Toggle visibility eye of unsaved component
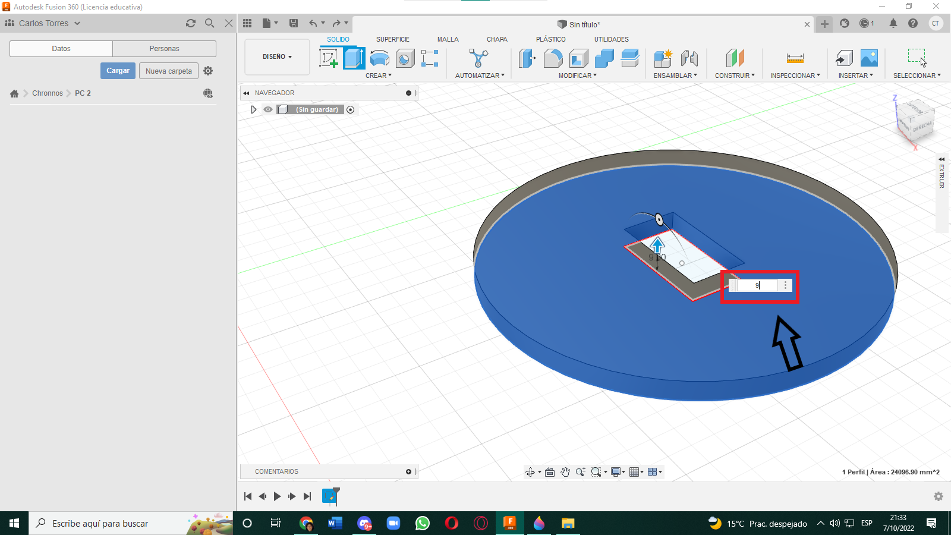Viewport: 951px width, 535px height. pyautogui.click(x=268, y=109)
